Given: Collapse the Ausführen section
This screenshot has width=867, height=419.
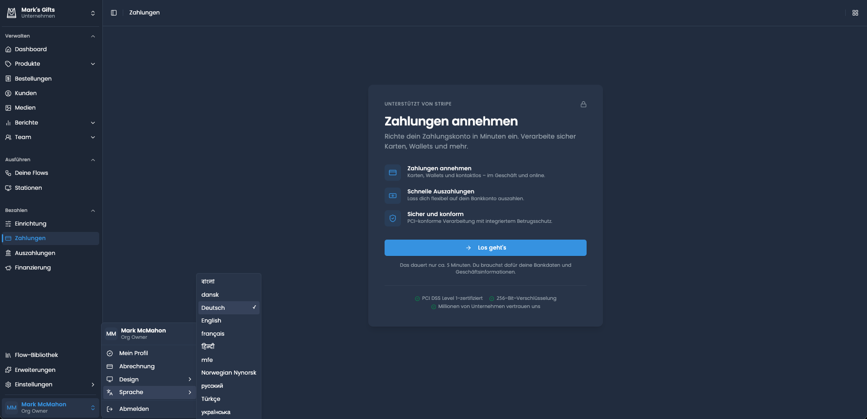Looking at the screenshot, I should pyautogui.click(x=93, y=160).
